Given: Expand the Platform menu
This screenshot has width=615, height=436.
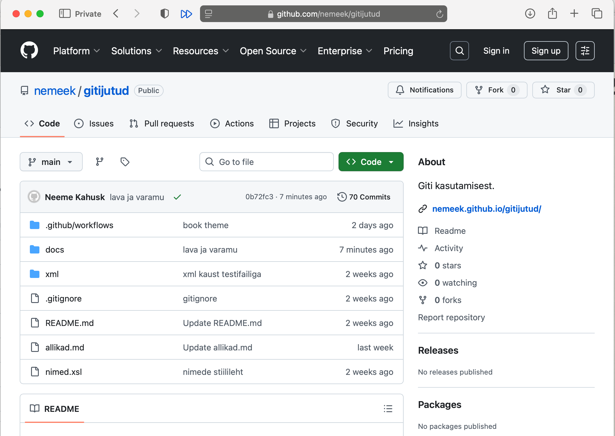Looking at the screenshot, I should pyautogui.click(x=76, y=51).
